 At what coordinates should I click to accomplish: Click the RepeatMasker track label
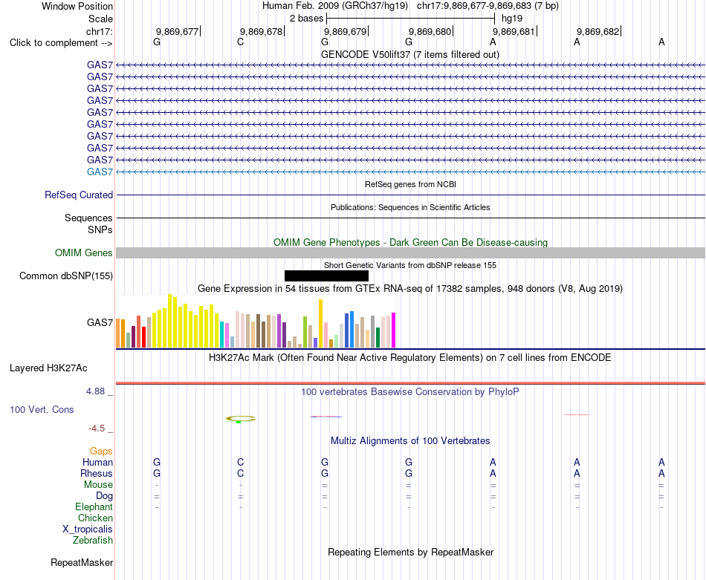pos(82,562)
